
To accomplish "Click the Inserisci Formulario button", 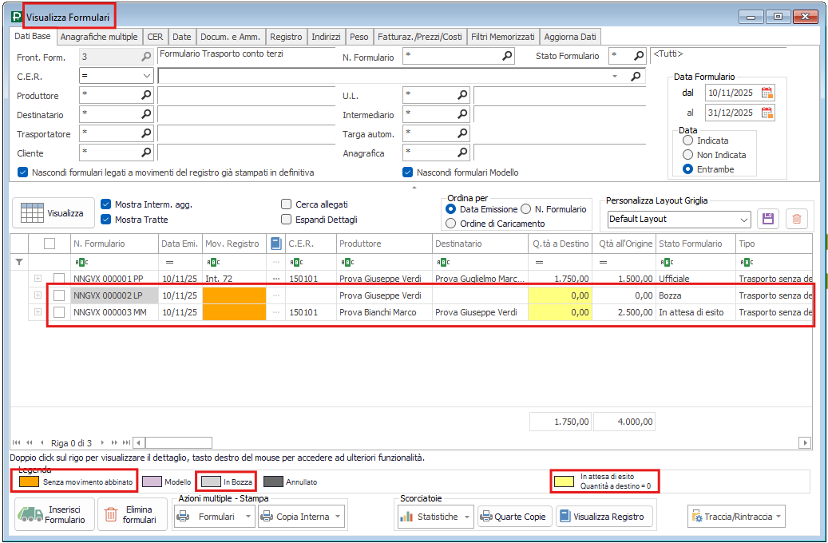I will click(x=54, y=515).
